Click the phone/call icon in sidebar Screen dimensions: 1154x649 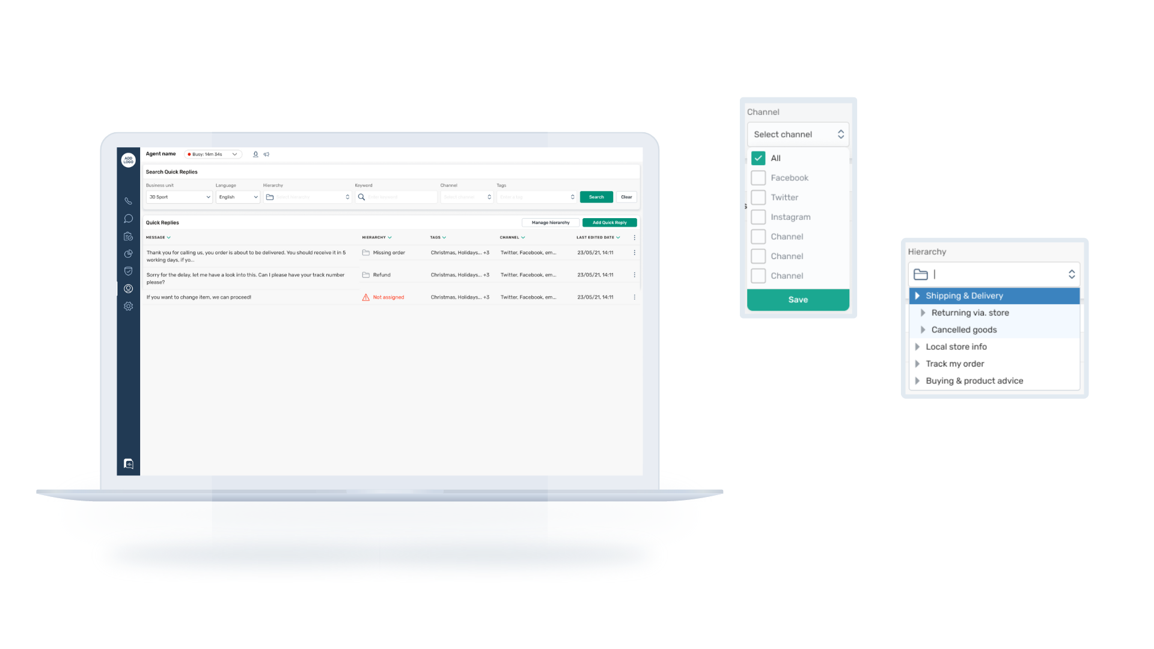129,201
